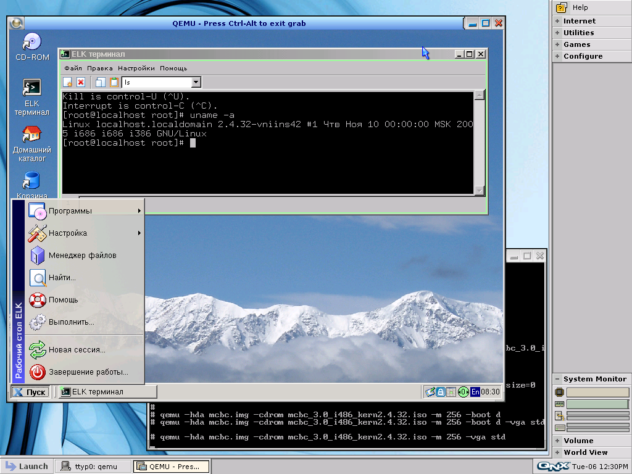Viewport: 632px width, 474px height.
Task: Click the paste clipboard toolbar icon
Action: coord(114,82)
